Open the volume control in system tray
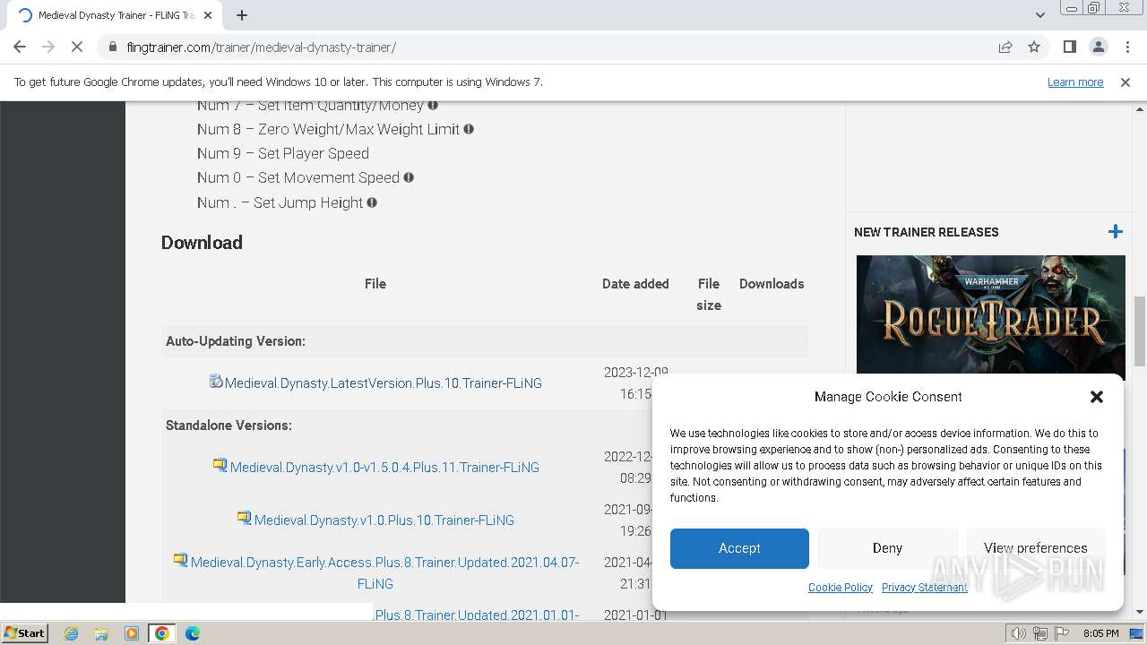This screenshot has width=1147, height=645. 1019,633
